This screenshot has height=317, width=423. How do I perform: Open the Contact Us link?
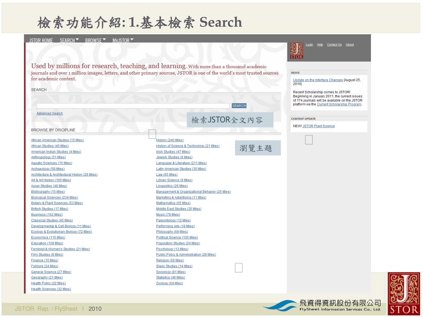334,45
